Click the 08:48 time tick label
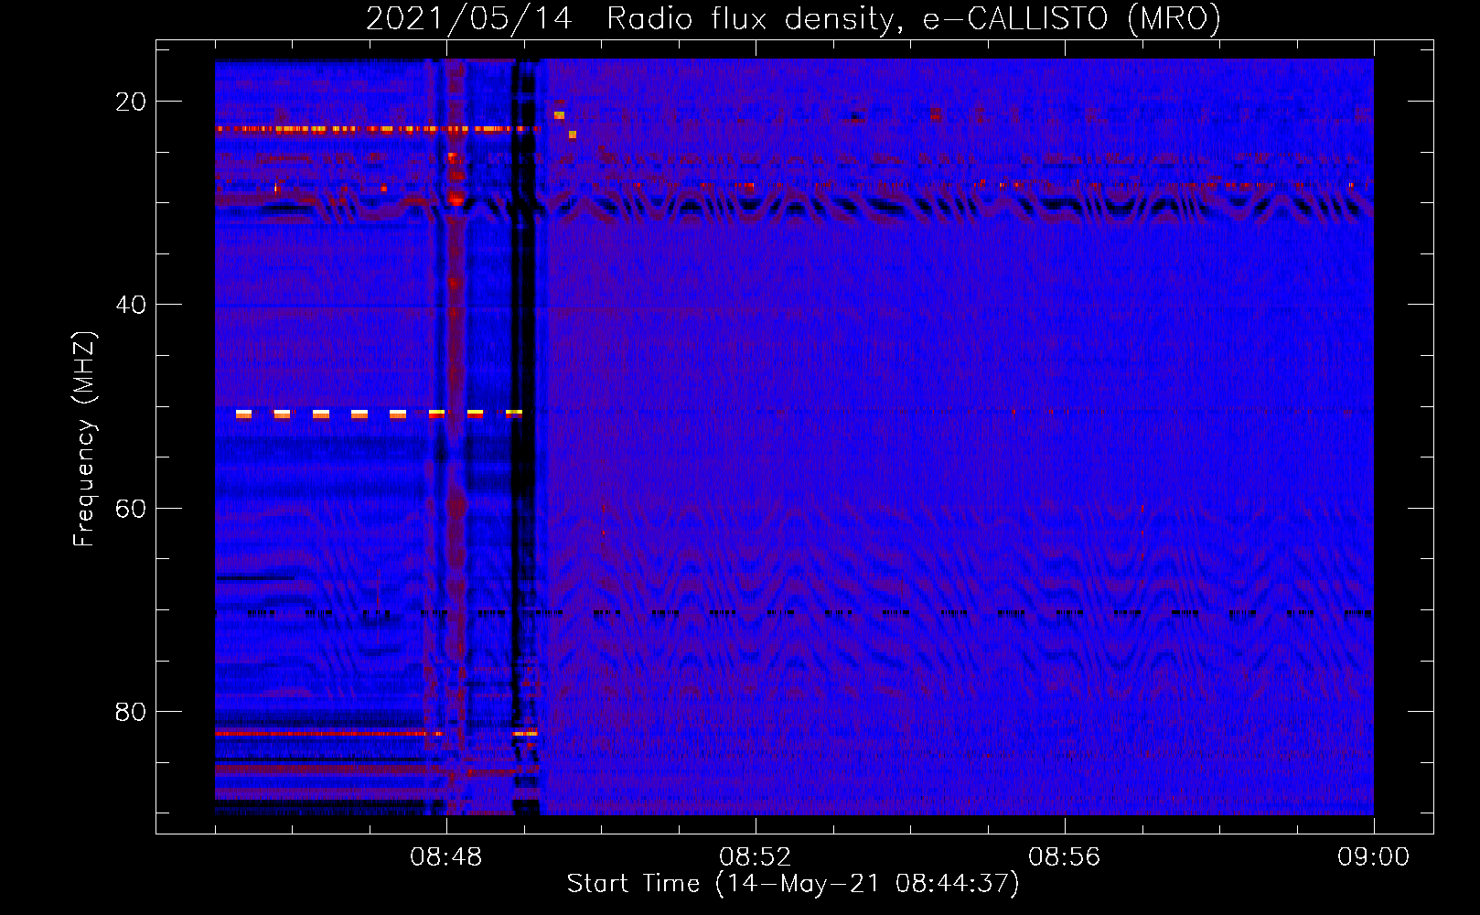 click(446, 857)
